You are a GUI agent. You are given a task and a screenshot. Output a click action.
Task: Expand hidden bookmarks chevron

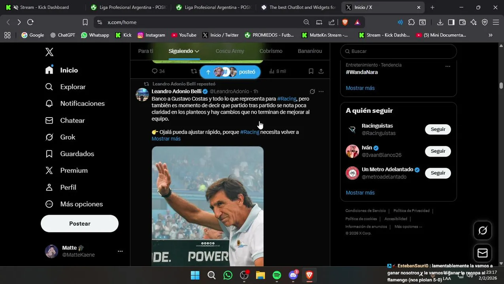(x=491, y=35)
